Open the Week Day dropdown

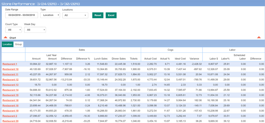pyautogui.click(x=35, y=30)
